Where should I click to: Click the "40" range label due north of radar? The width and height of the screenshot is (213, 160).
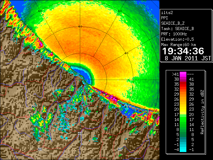pos(80,27)
